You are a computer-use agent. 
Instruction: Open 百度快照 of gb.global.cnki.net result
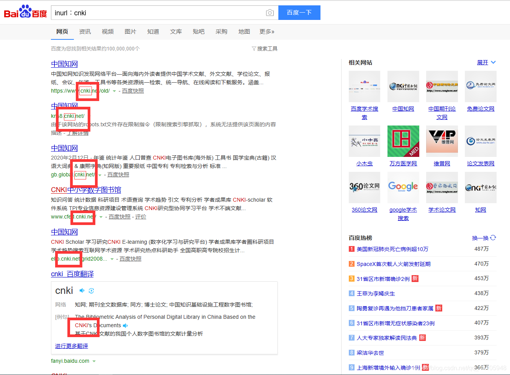pos(118,174)
